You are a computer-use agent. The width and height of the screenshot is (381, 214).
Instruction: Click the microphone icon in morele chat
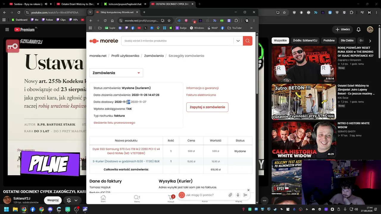tap(238, 195)
